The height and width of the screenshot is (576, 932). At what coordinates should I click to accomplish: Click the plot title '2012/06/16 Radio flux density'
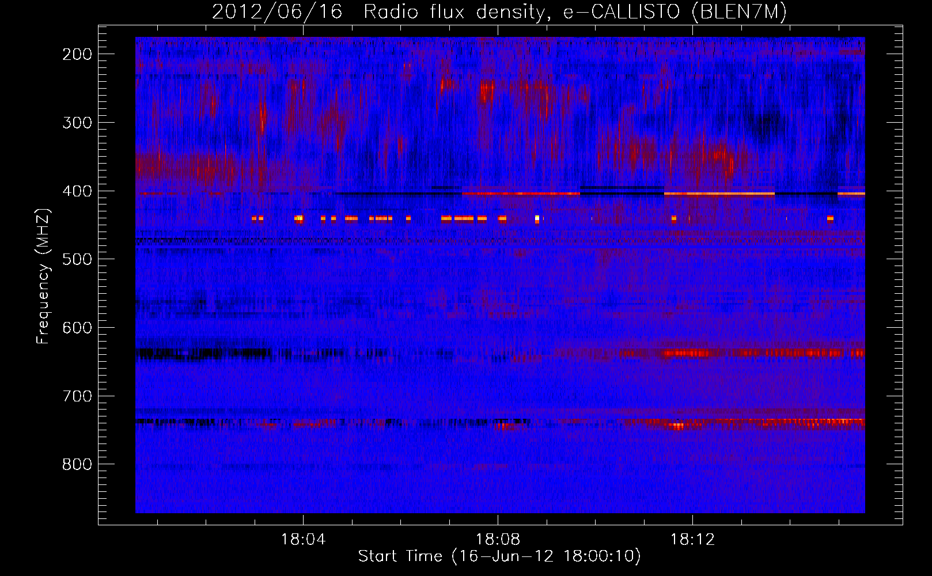(499, 12)
